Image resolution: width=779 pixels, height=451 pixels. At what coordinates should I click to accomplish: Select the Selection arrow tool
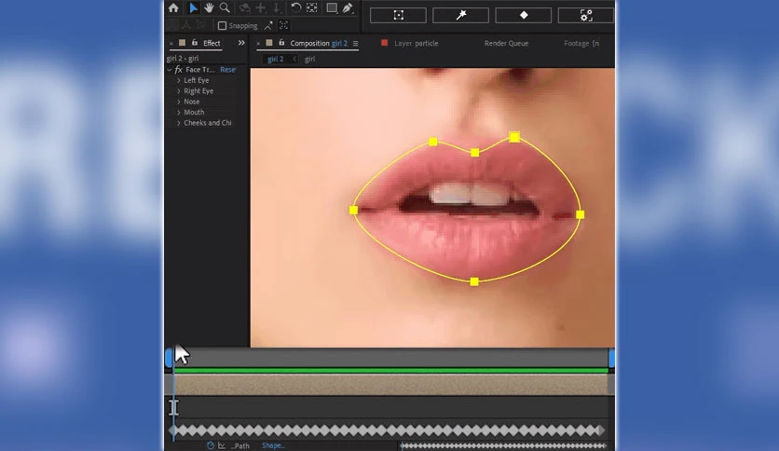coord(193,8)
